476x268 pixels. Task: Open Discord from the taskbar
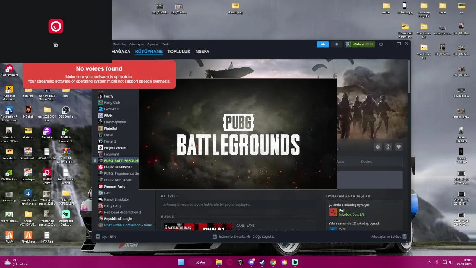(x=251, y=262)
